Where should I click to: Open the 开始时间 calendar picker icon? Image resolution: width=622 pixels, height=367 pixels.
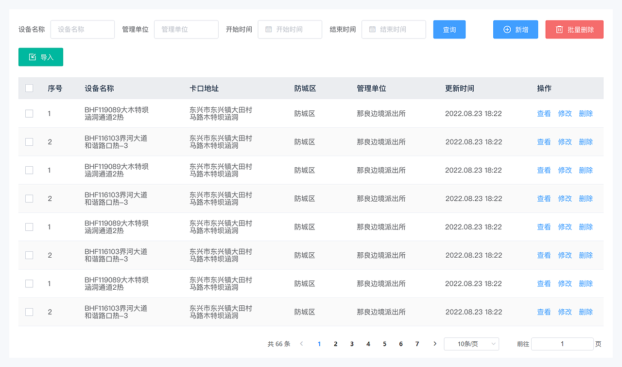(268, 29)
